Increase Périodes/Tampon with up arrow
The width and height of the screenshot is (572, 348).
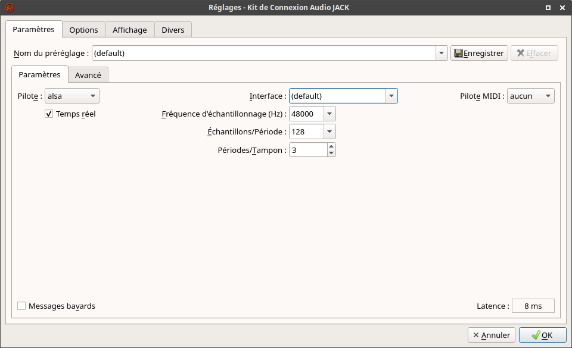pyautogui.click(x=331, y=146)
